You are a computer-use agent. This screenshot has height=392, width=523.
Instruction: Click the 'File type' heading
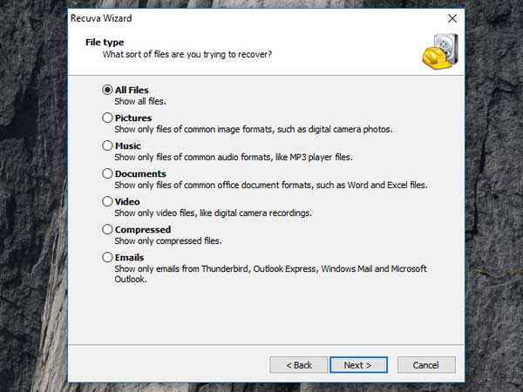point(105,43)
